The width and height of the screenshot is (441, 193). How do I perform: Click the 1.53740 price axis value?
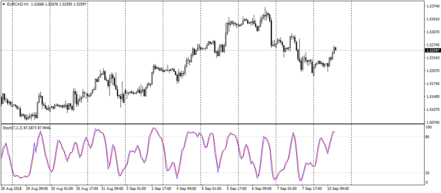click(432, 6)
